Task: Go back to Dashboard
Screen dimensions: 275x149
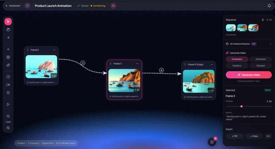Action: [x=13, y=6]
